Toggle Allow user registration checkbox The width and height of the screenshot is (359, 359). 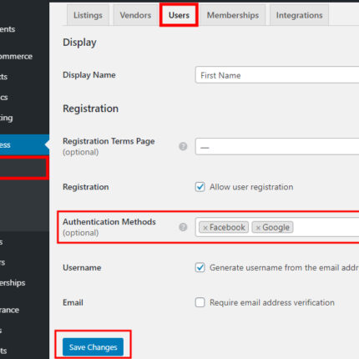[x=200, y=187]
